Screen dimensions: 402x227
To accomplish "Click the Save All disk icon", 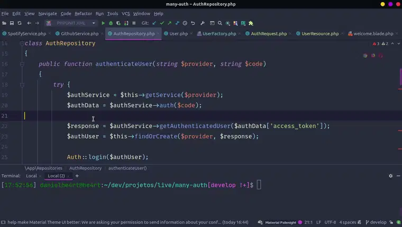I will (x=12, y=23).
